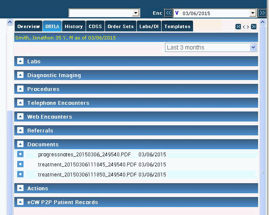Open the Last 3 months time range dropdown
Image resolution: width=269 pixels, height=215 pixels.
click(253, 47)
